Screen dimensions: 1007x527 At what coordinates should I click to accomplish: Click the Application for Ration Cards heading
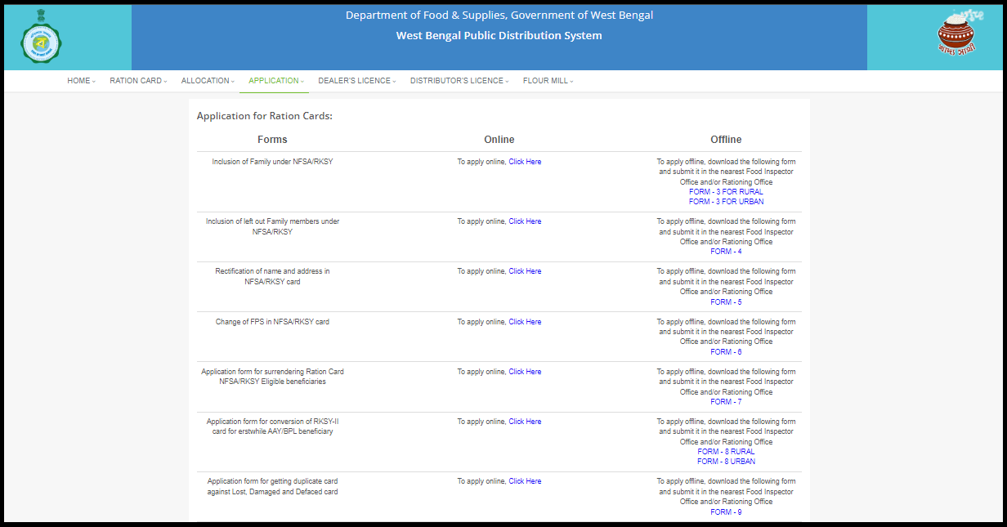265,116
